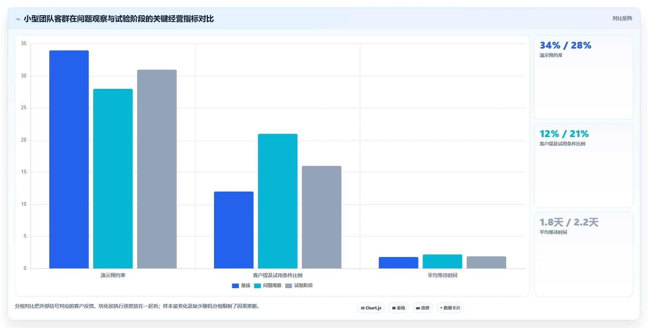This screenshot has width=648, height=328.
Task: Click the teal 问题观察 bar for 平均等待时间
Action: tap(442, 262)
